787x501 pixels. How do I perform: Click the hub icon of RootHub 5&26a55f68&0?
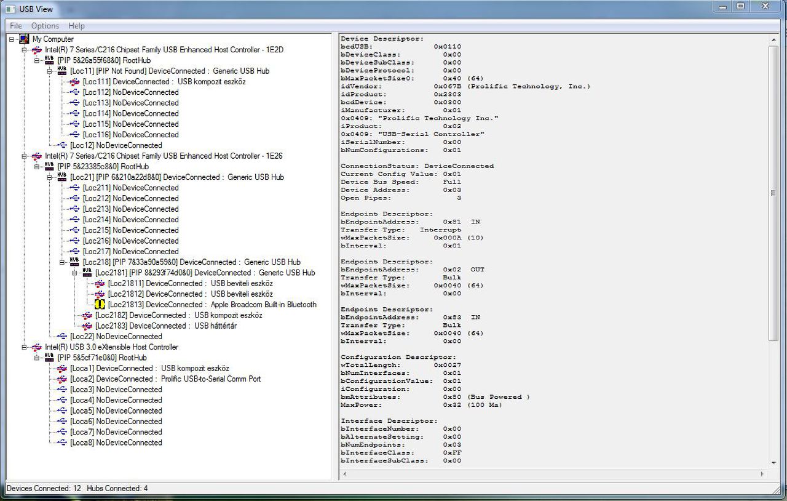tap(49, 60)
